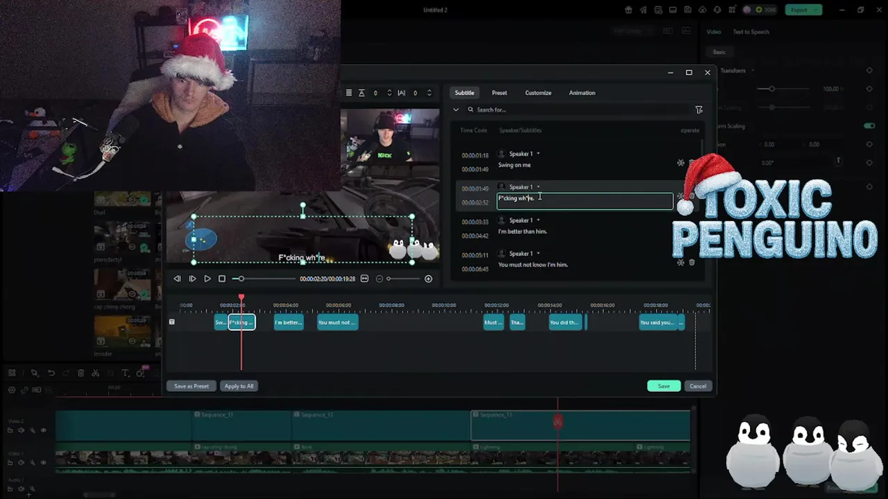Screen dimensions: 888x499
Task: Open the subtitle filter icon
Action: tap(699, 110)
